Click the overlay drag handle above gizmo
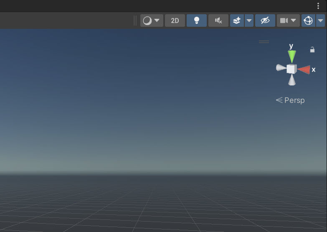This screenshot has width=327, height=232. 264,42
